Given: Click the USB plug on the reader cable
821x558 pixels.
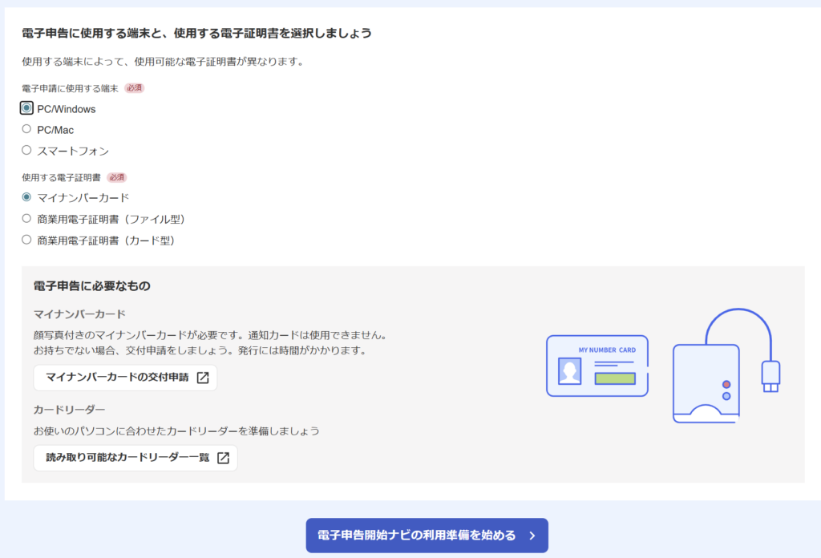Looking at the screenshot, I should point(770,376).
